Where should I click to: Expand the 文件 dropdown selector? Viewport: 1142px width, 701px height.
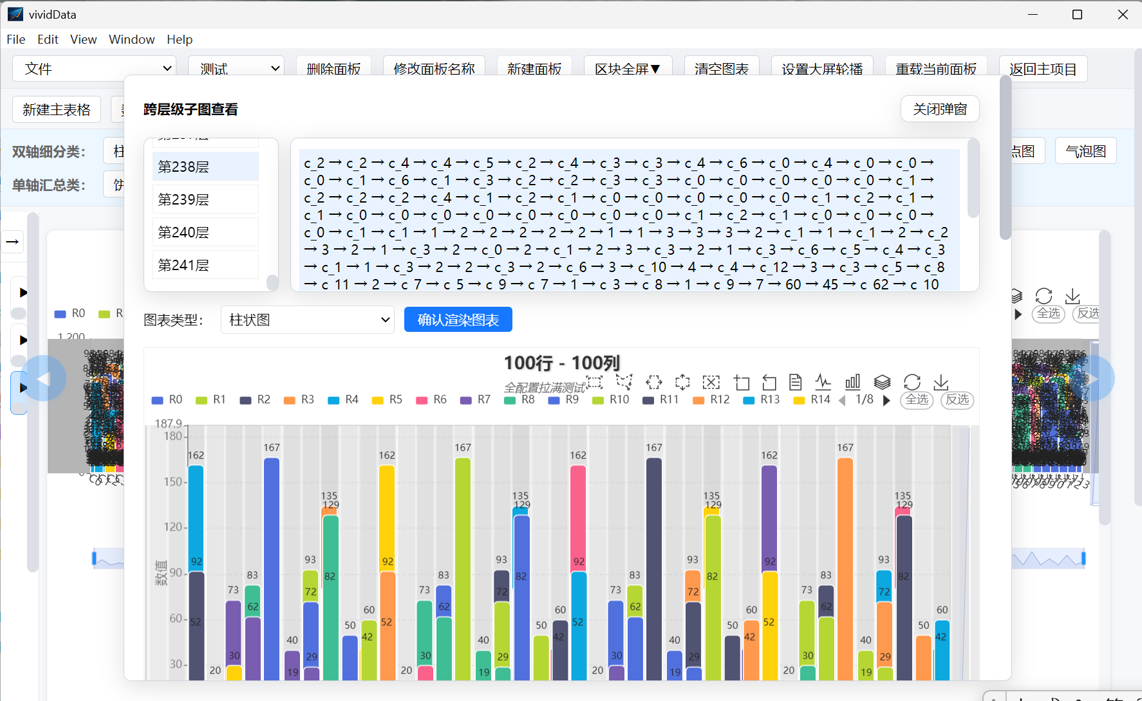[95, 68]
